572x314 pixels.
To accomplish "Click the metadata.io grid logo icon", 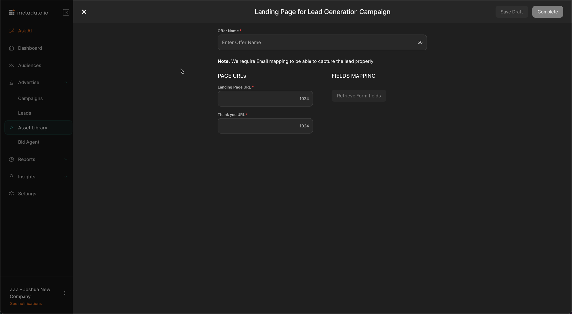I will point(12,13).
